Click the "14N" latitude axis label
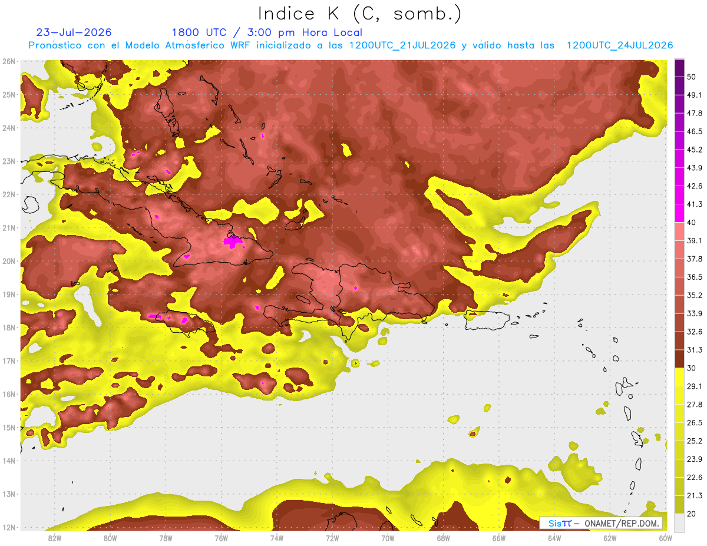This screenshot has width=707, height=546. (x=9, y=461)
